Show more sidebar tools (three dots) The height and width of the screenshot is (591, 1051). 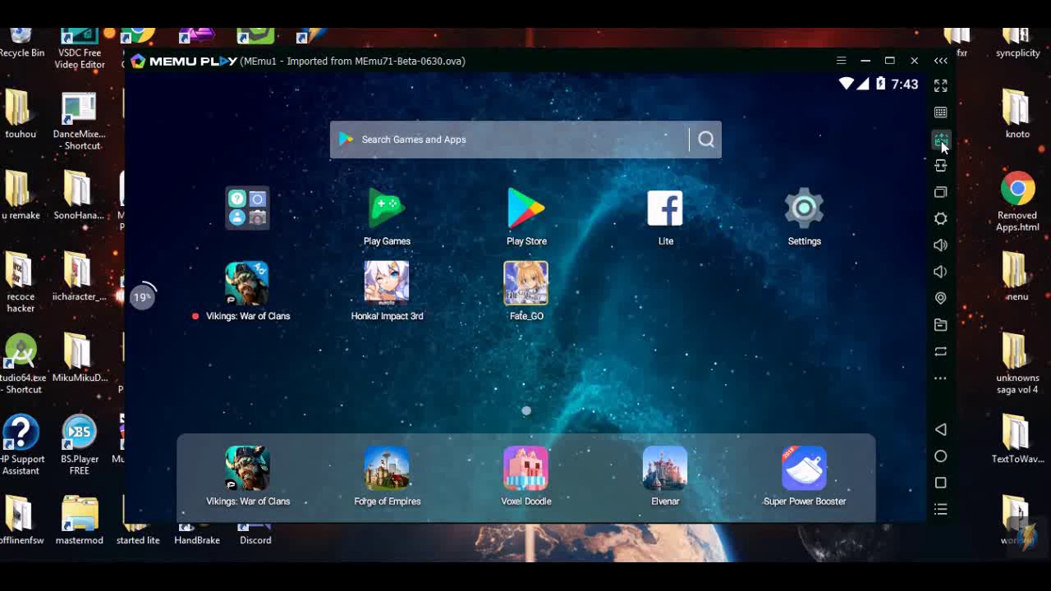click(x=941, y=378)
